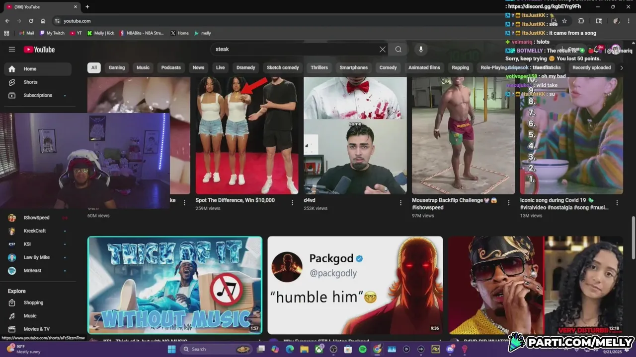Open MrBeast channel in sidebar
The height and width of the screenshot is (357, 636).
click(38, 271)
